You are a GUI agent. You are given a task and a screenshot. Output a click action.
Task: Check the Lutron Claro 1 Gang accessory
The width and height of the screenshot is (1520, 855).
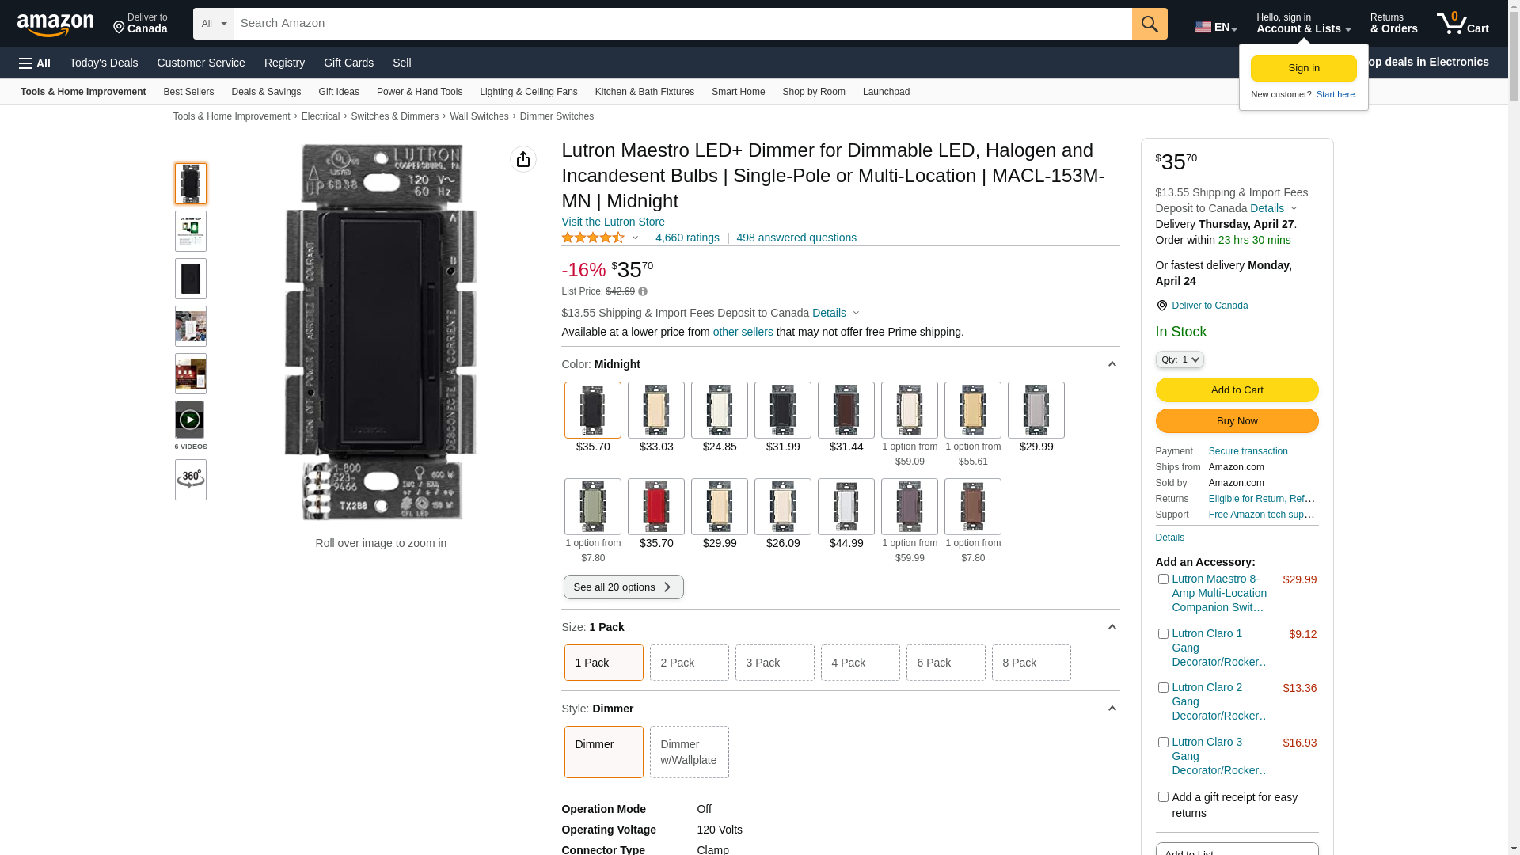click(1162, 634)
